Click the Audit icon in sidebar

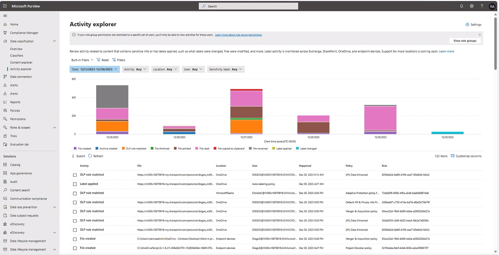point(5,182)
